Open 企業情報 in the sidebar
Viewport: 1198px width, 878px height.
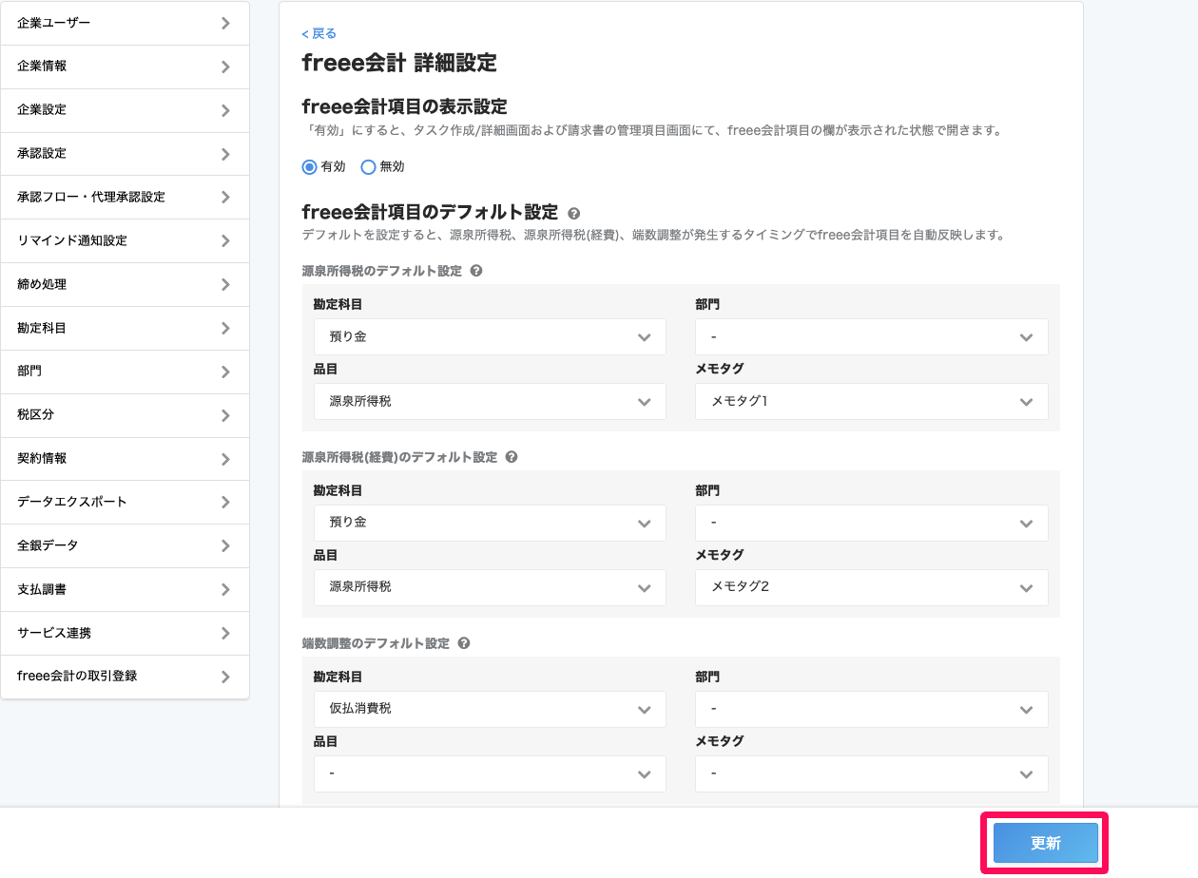(125, 67)
